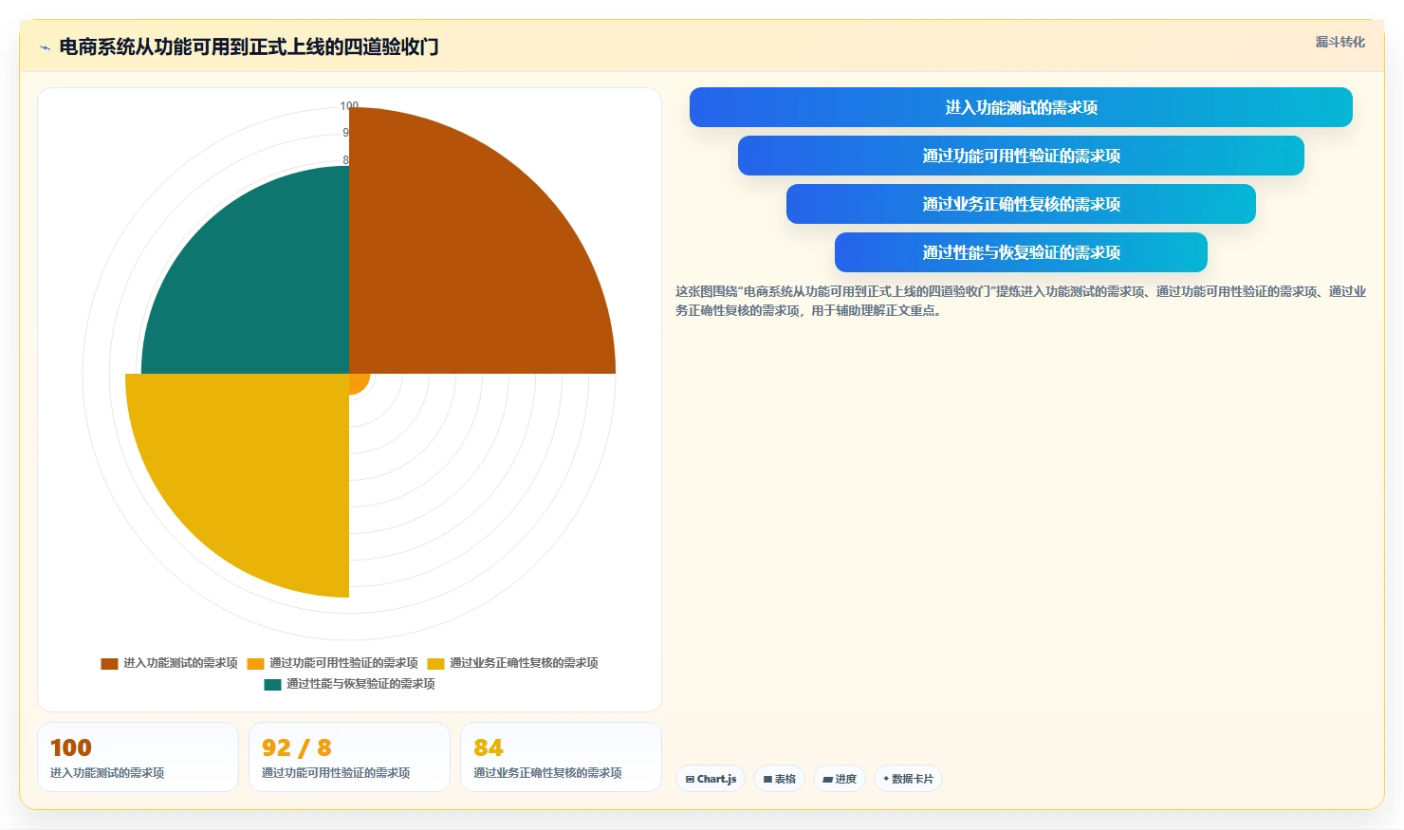The height and width of the screenshot is (830, 1404).
Task: Click the 表格 tag
Action: (780, 779)
